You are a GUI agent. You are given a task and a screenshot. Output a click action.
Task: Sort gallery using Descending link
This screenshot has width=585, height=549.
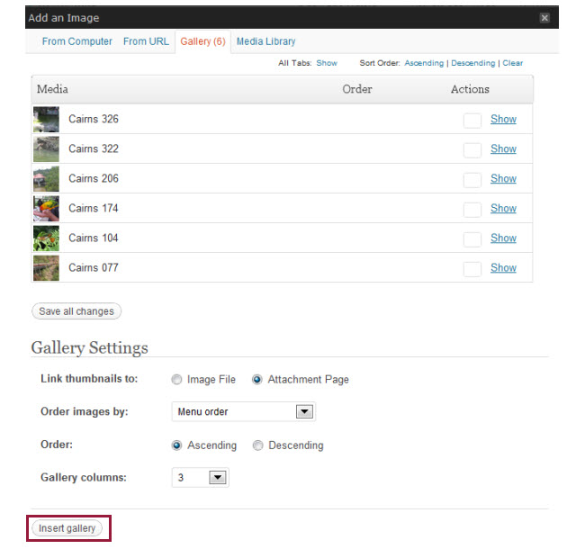pyautogui.click(x=472, y=63)
